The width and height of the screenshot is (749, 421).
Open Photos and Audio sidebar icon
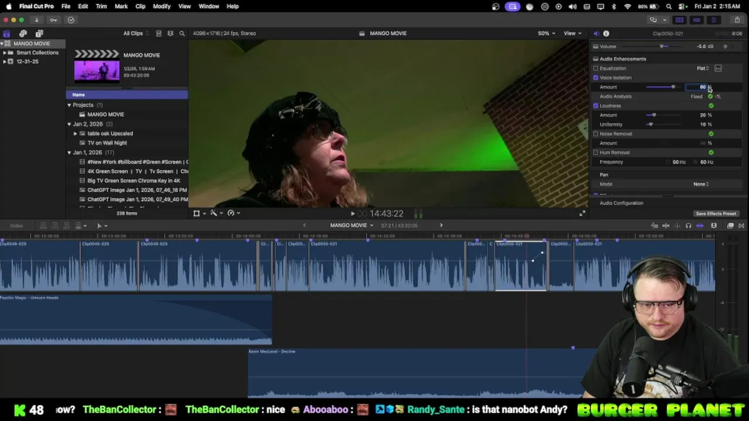tap(23, 33)
